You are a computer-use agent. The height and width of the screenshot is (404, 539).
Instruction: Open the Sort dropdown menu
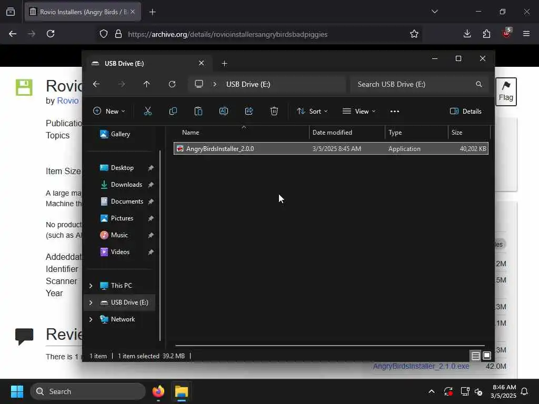[x=312, y=112]
